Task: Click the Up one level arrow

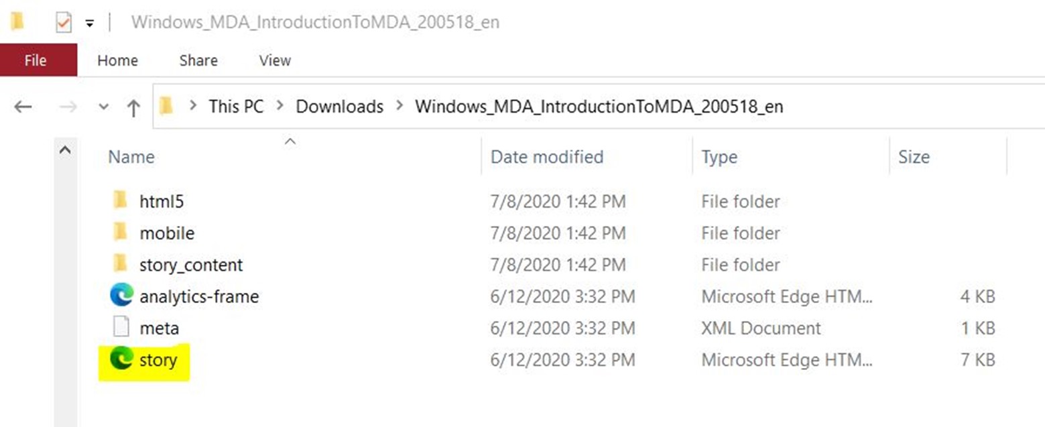Action: pos(133,107)
